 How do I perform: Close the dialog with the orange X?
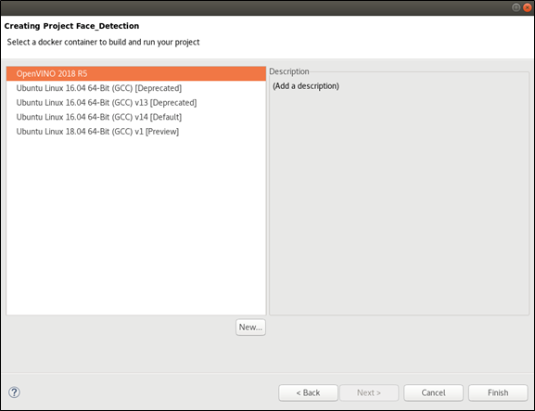pyautogui.click(x=528, y=7)
